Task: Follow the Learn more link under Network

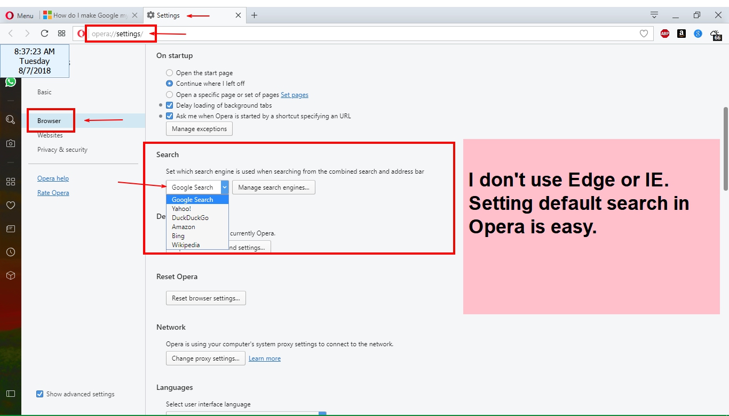Action: (265, 358)
